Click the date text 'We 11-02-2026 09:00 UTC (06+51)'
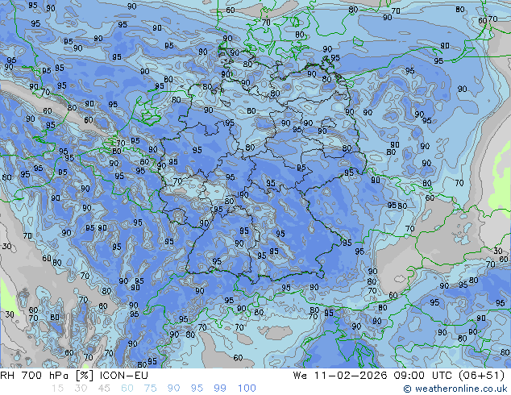 click(399, 376)
